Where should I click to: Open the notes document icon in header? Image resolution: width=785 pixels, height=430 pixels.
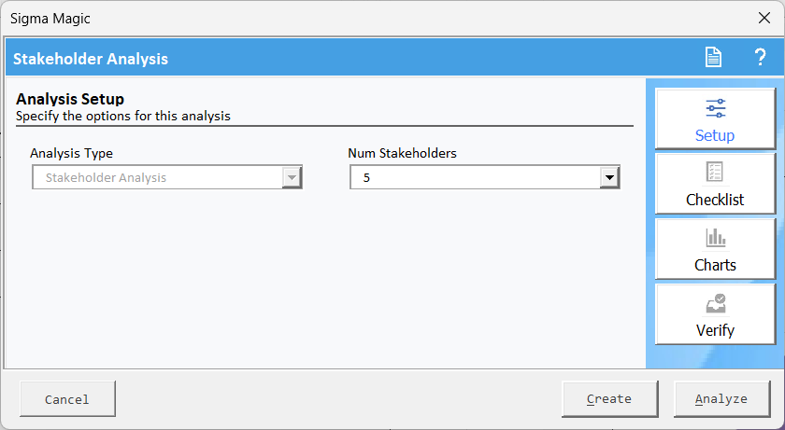(713, 58)
